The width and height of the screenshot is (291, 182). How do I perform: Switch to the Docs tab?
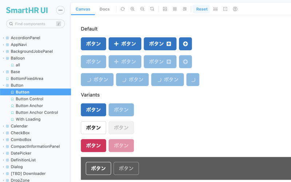coord(104,9)
